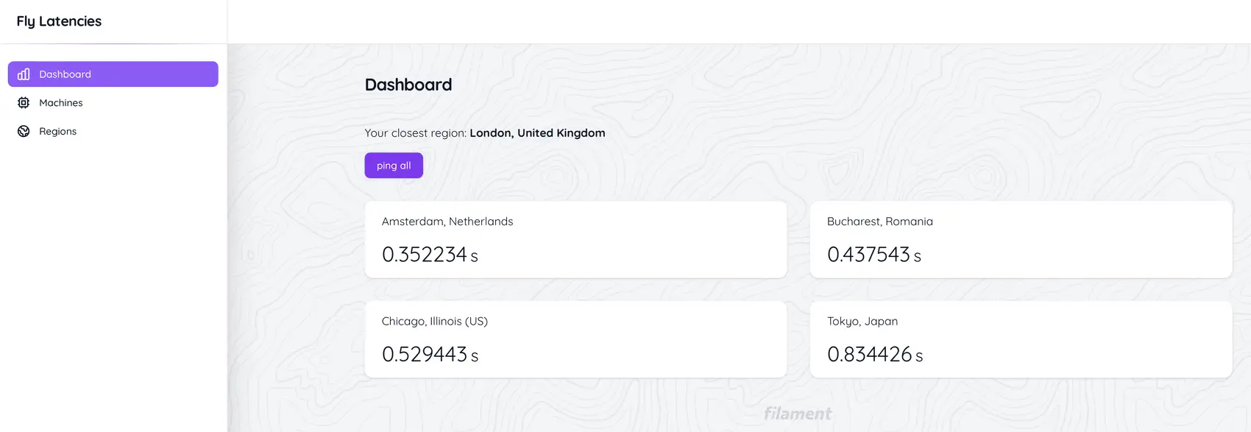Click the Fly Latencies brand title
The width and height of the screenshot is (1251, 432).
[59, 21]
